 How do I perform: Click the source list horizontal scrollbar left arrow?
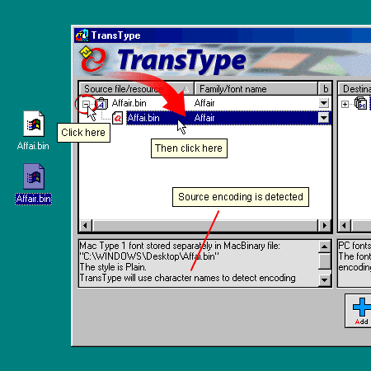(86, 226)
